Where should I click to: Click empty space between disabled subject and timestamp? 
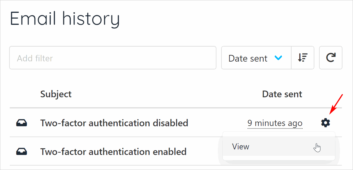point(217,123)
